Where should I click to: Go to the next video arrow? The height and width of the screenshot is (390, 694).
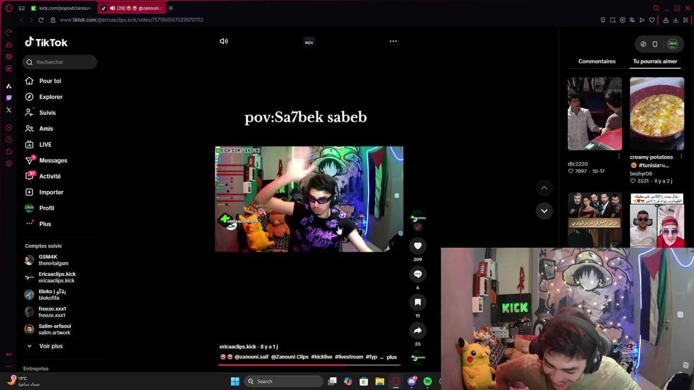(x=544, y=211)
